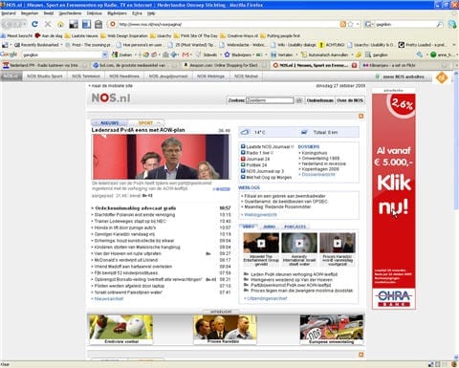Switch to the Amazon.com browser tab
459x368 pixels.
click(x=226, y=65)
